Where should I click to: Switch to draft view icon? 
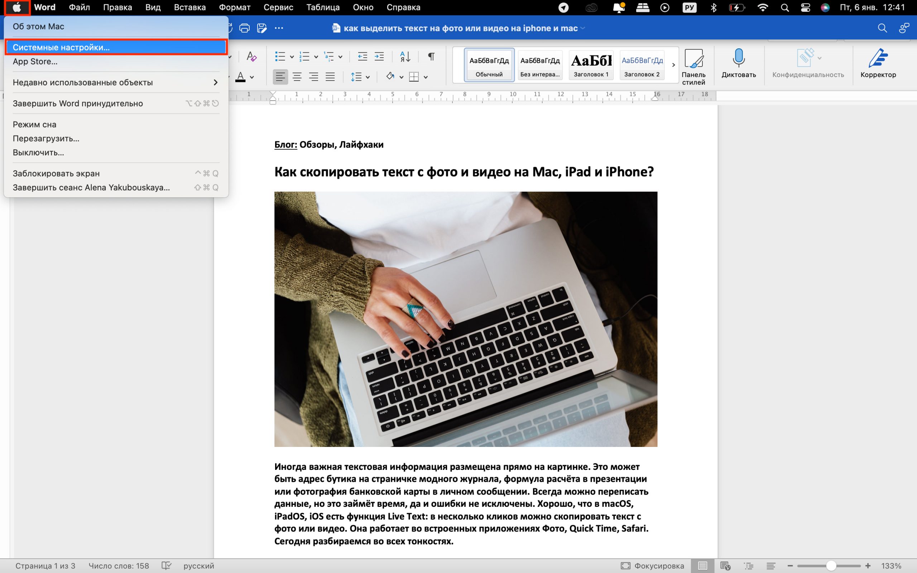[771, 566]
